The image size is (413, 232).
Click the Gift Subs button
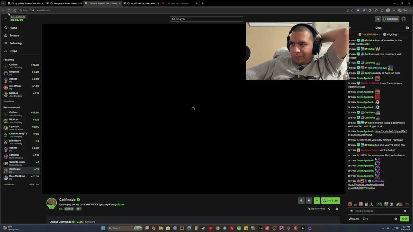pos(331,200)
